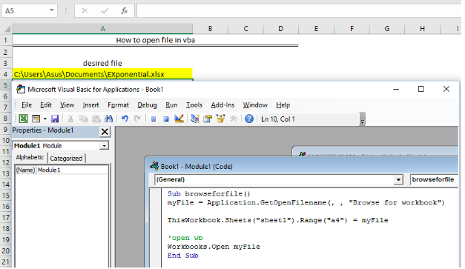Screen dimensions: 465x269
Task: Click the Reset (stop) toolbar icon
Action: tap(166, 119)
